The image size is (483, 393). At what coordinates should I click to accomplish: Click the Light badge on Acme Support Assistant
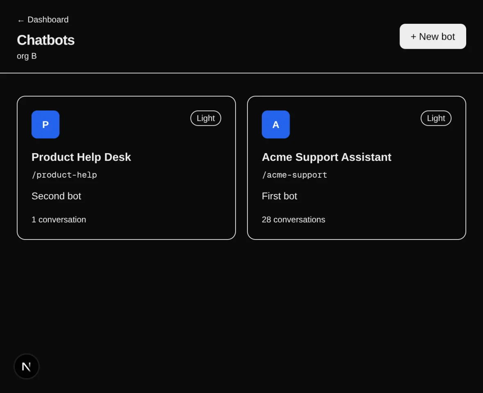(435, 118)
